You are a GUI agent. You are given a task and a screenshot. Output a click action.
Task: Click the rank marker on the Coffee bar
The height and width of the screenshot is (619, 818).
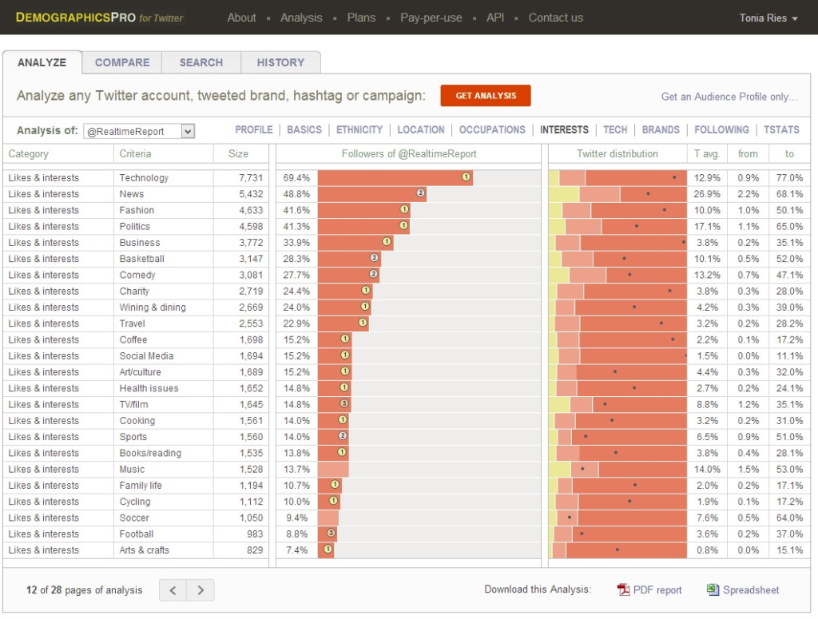tap(345, 339)
